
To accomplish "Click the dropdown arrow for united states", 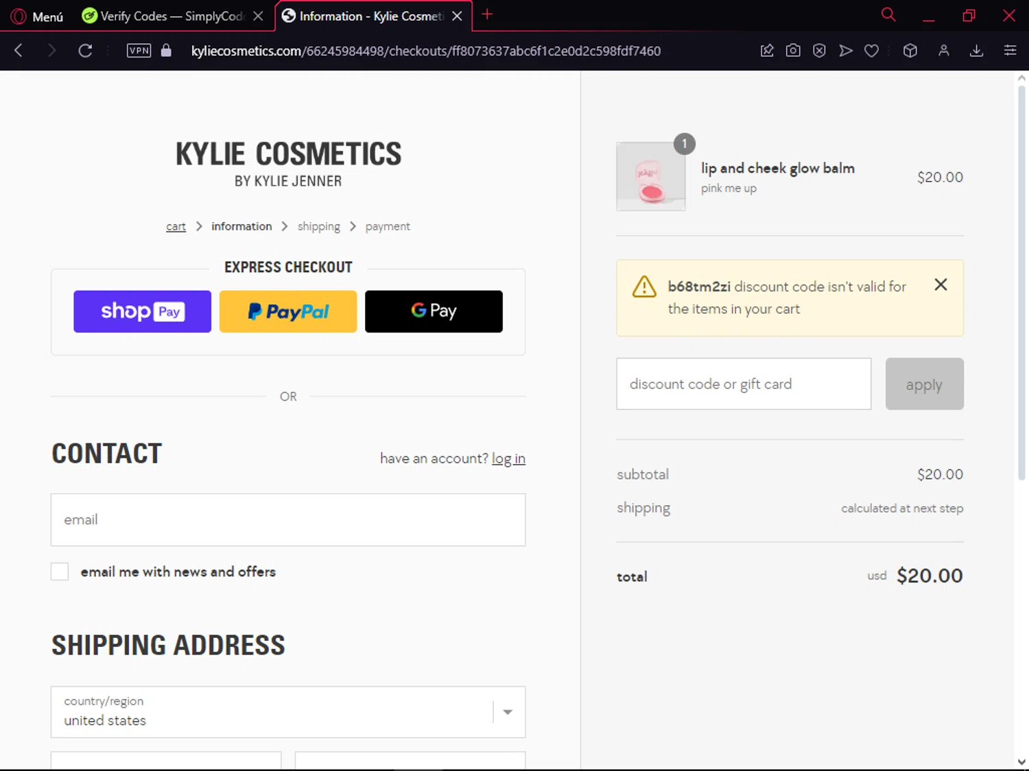I will click(508, 712).
